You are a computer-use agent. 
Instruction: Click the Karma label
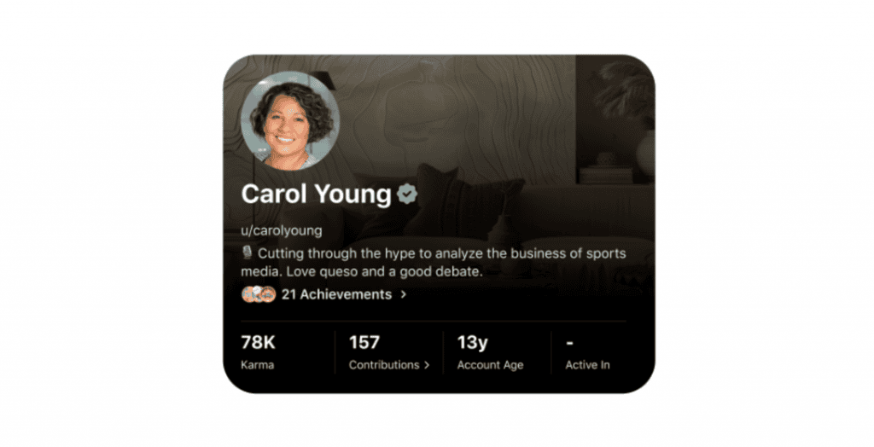(258, 365)
